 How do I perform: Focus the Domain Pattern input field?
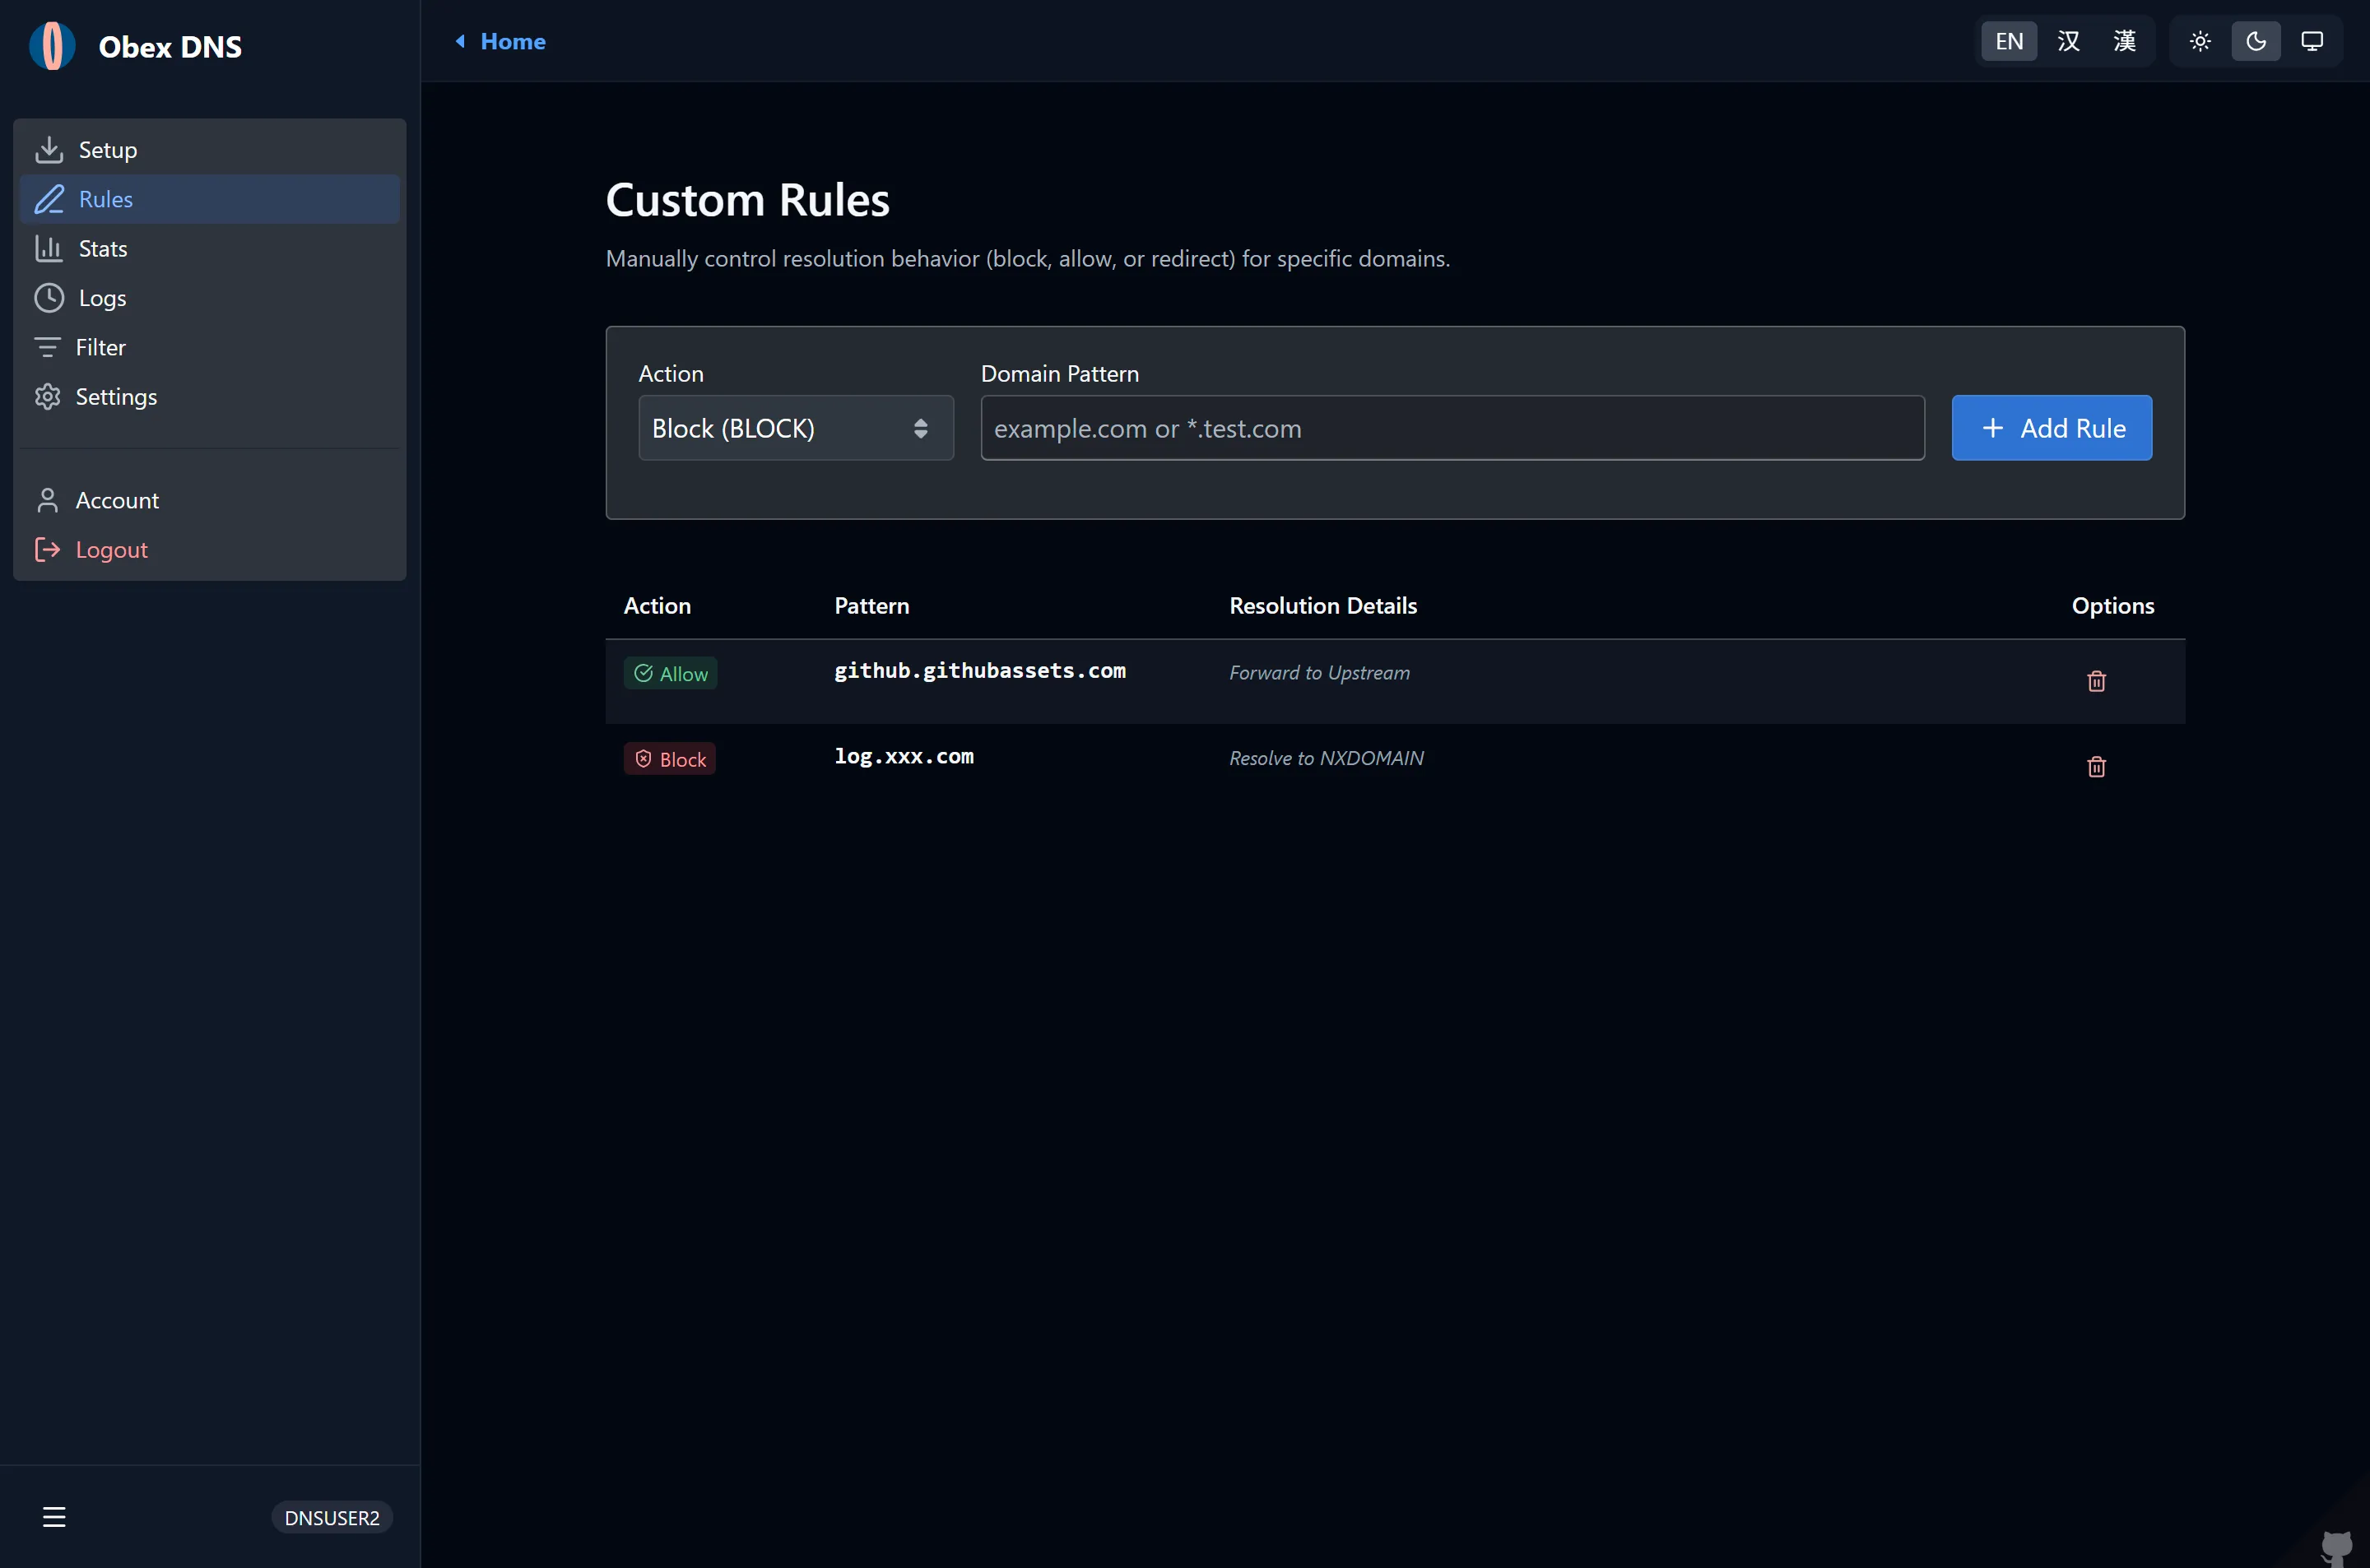(x=1452, y=428)
